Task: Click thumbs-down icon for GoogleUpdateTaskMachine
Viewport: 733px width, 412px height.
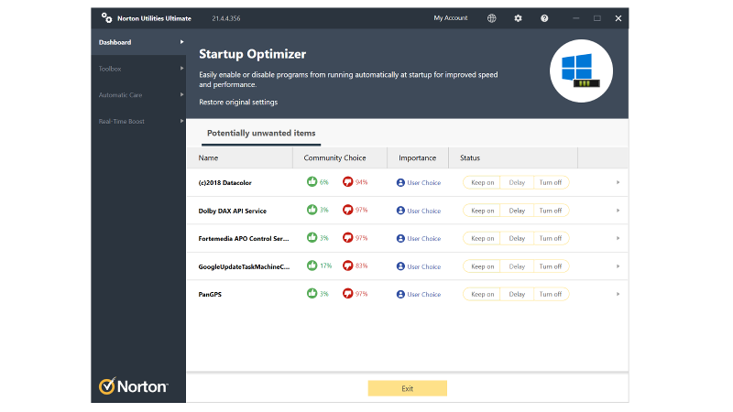Action: 347,266
